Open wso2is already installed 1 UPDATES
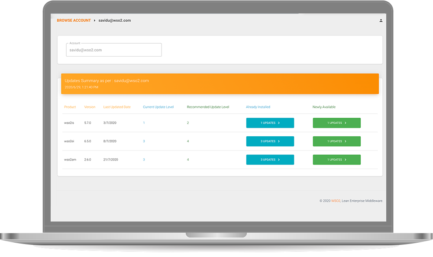Image resolution: width=433 pixels, height=257 pixels. click(270, 123)
